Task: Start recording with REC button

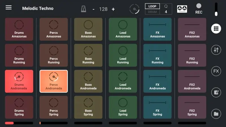Action: point(199,8)
